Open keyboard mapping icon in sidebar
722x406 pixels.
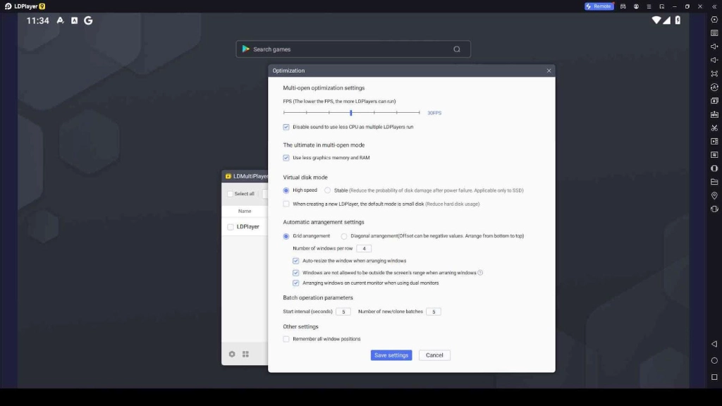pos(714,33)
